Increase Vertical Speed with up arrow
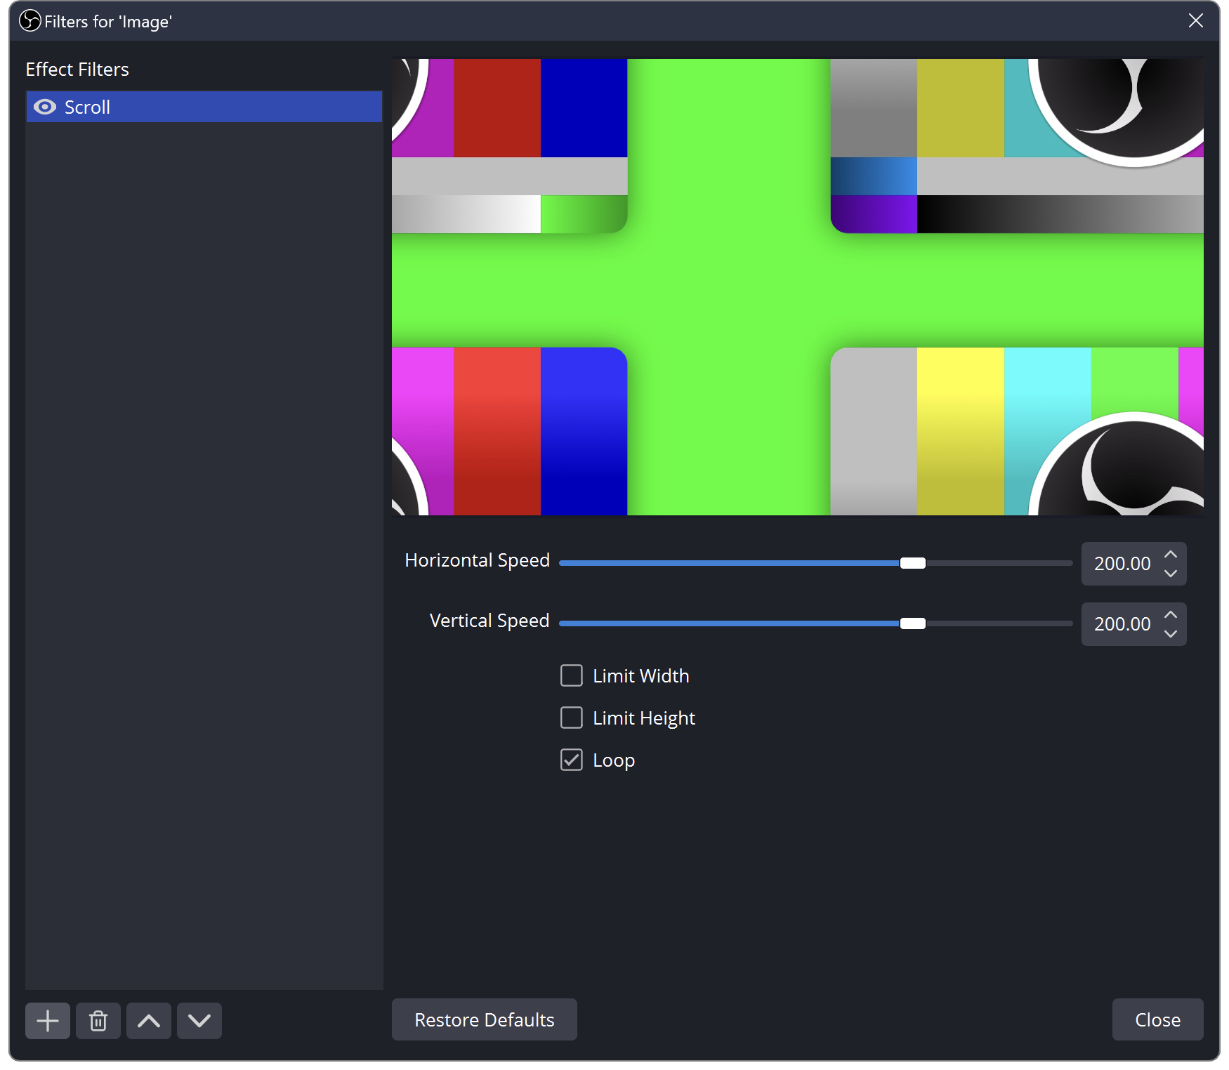 (x=1170, y=615)
